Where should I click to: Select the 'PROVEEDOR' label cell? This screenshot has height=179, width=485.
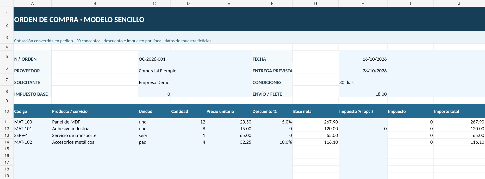(33, 68)
